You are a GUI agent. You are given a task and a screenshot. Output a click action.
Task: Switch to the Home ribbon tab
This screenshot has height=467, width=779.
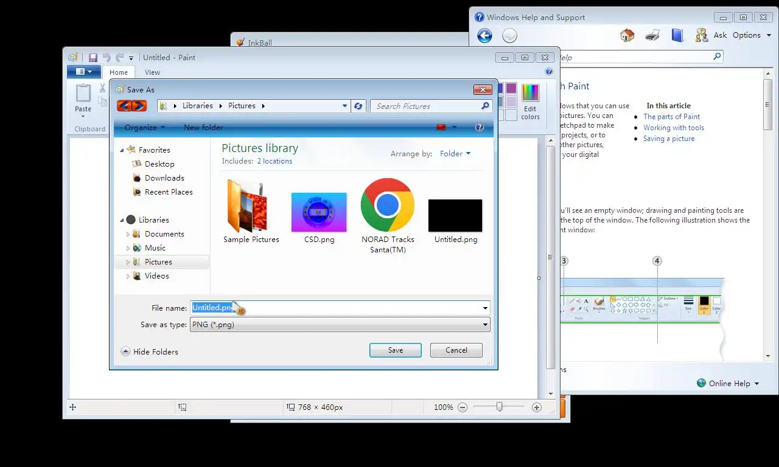tap(119, 72)
